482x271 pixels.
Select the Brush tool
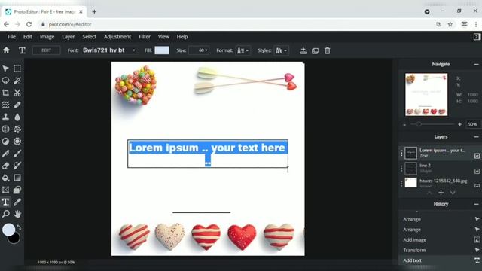tap(17, 154)
